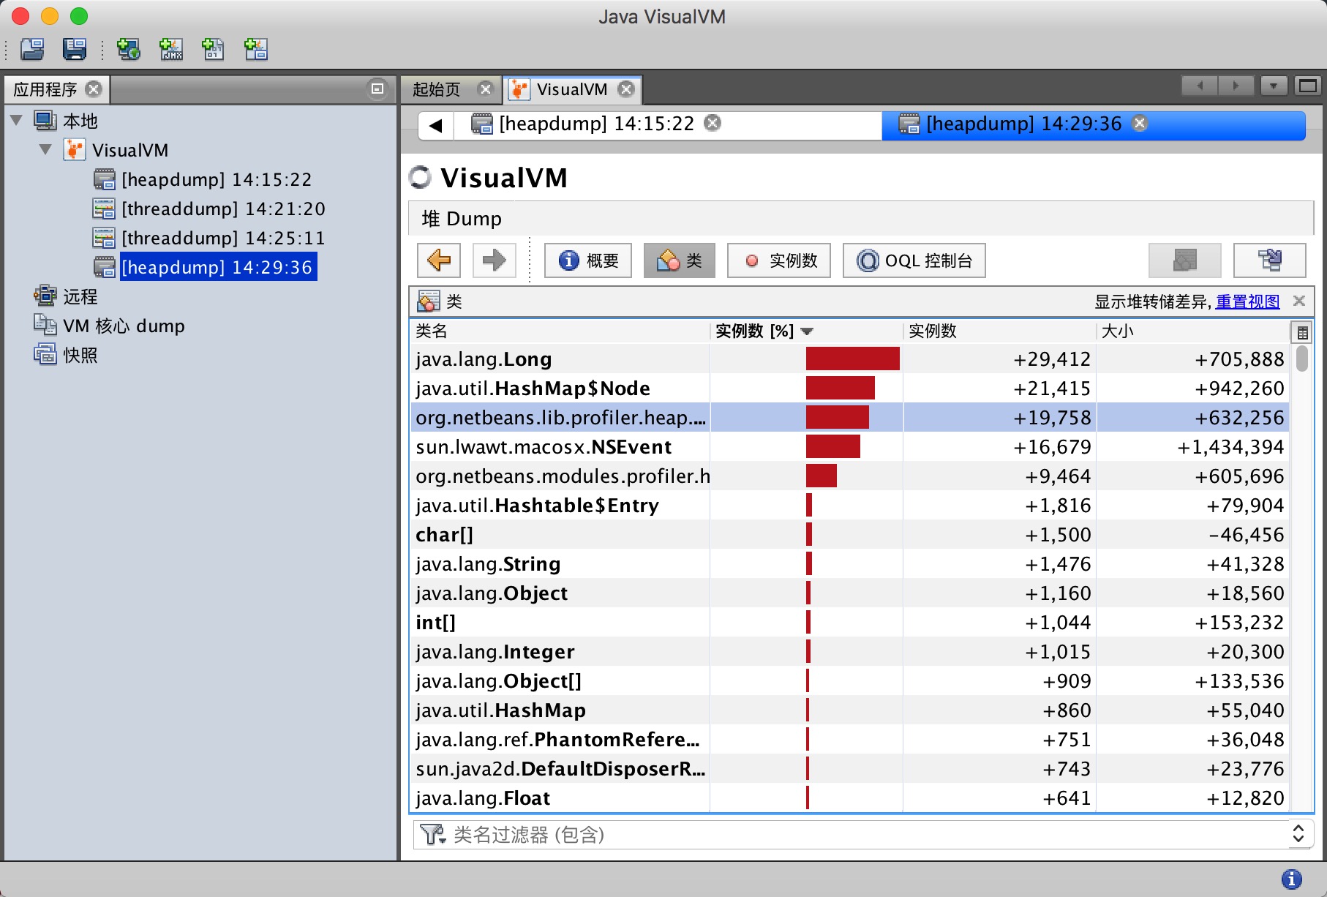Click the compare with another heap dump icon
The height and width of the screenshot is (897, 1327).
click(x=1270, y=260)
